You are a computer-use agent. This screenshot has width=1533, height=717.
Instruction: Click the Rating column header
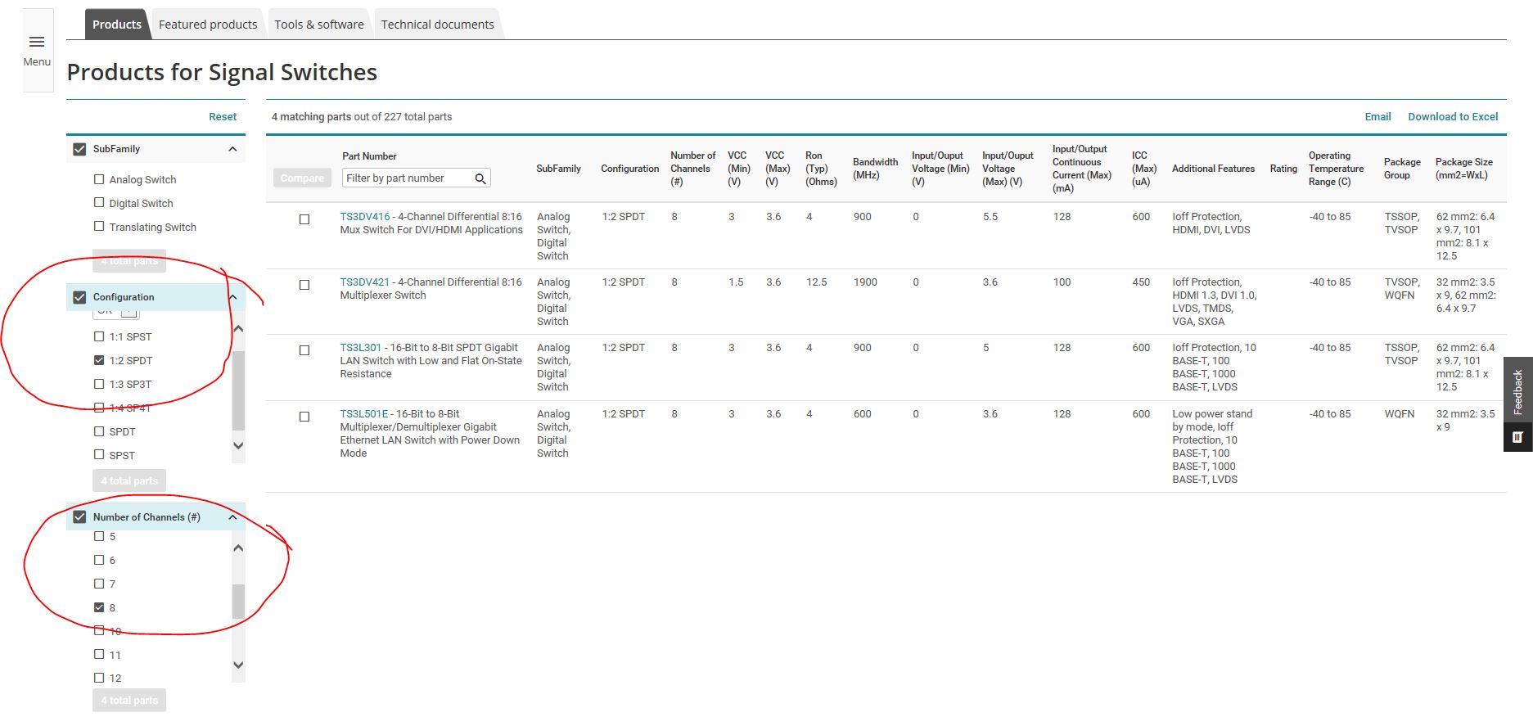[x=1283, y=169]
